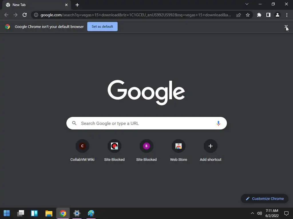Click the magnifier icon in search box
Viewport: 293px width, 219px height.
[74, 123]
